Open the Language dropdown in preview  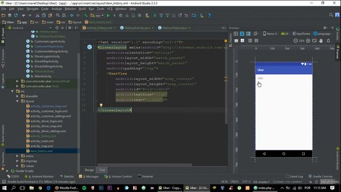(x=322, y=34)
